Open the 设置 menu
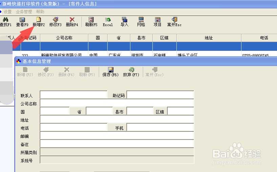277x172 pixels. coord(7,12)
